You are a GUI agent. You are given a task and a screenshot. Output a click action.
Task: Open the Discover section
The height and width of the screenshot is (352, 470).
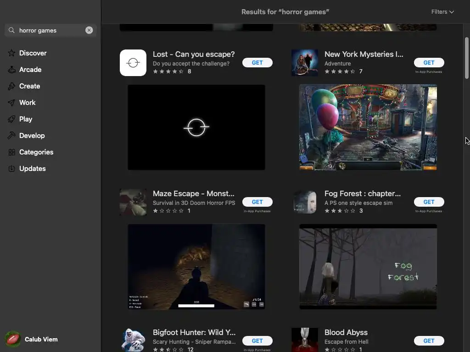(x=33, y=53)
